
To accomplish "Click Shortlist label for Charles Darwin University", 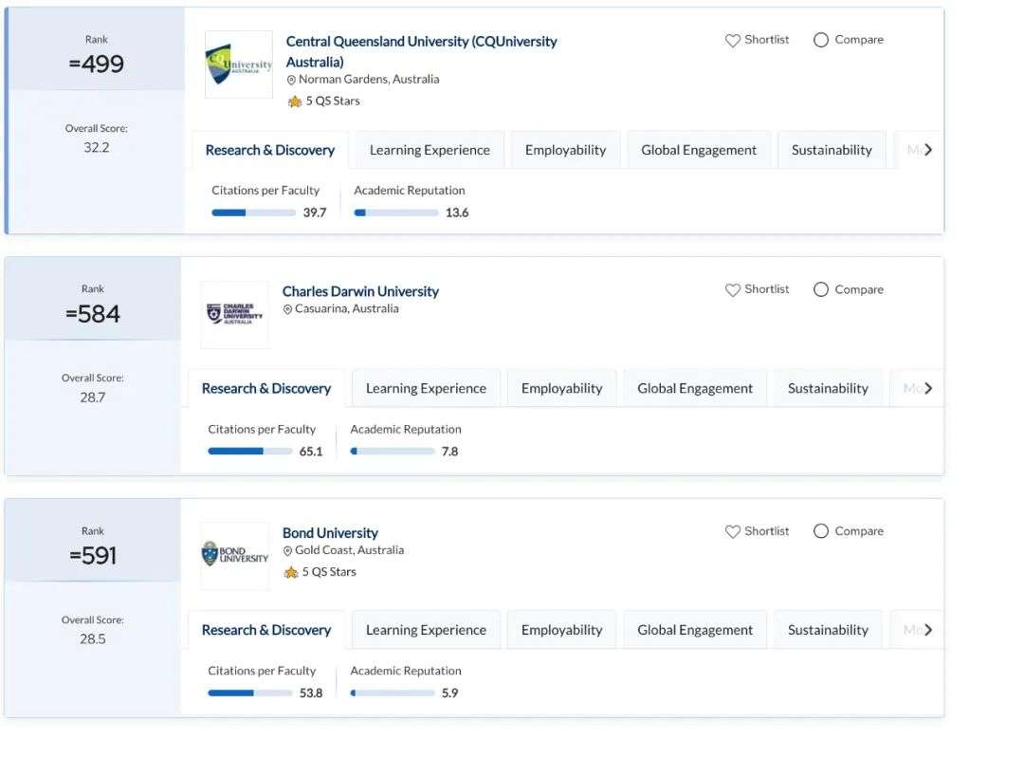I will (x=767, y=288).
